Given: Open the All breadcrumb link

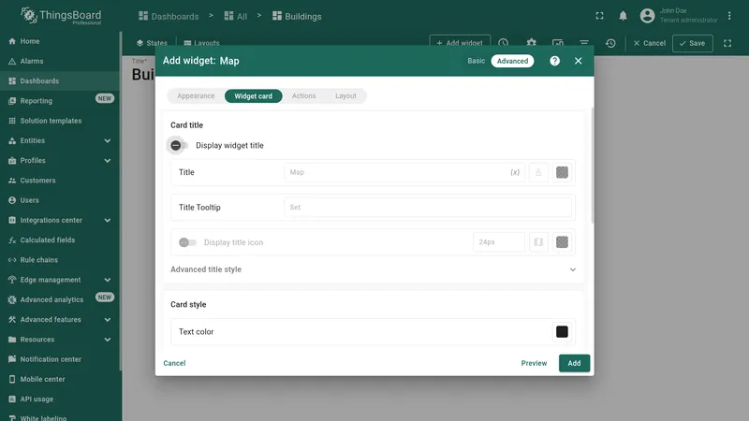Looking at the screenshot, I should point(236,16).
